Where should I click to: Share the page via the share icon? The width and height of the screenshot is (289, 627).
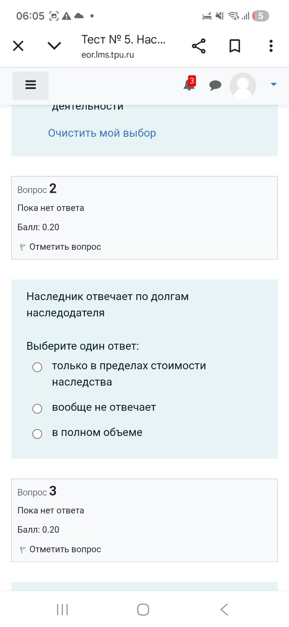(199, 46)
